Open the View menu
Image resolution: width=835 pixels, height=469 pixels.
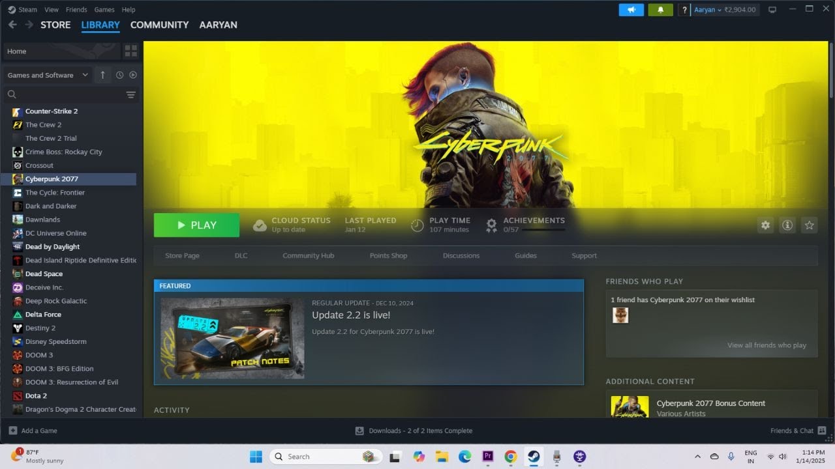click(52, 10)
